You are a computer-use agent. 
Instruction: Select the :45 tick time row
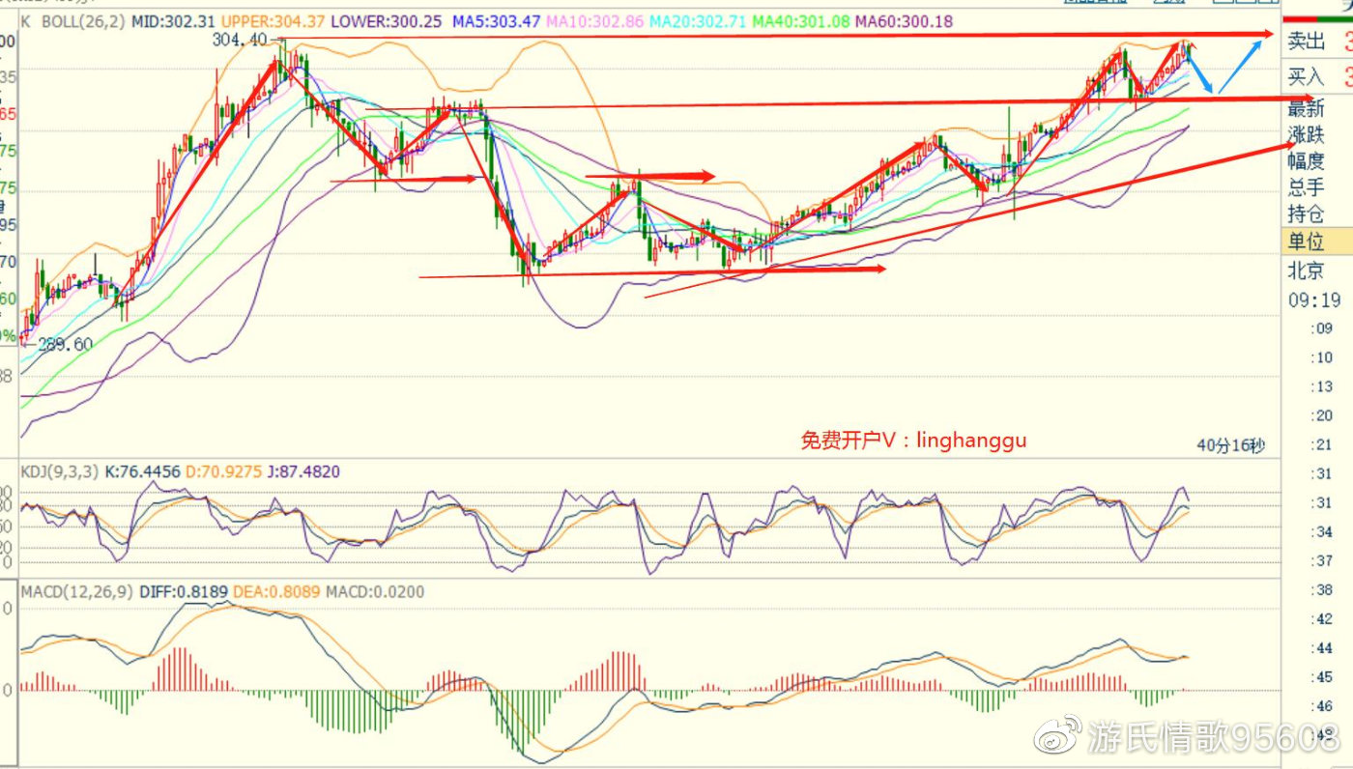click(1322, 676)
